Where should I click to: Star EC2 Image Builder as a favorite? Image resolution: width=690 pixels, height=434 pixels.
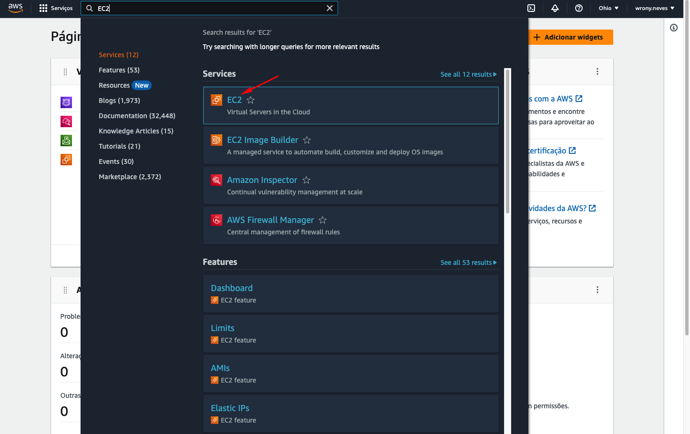(x=307, y=140)
